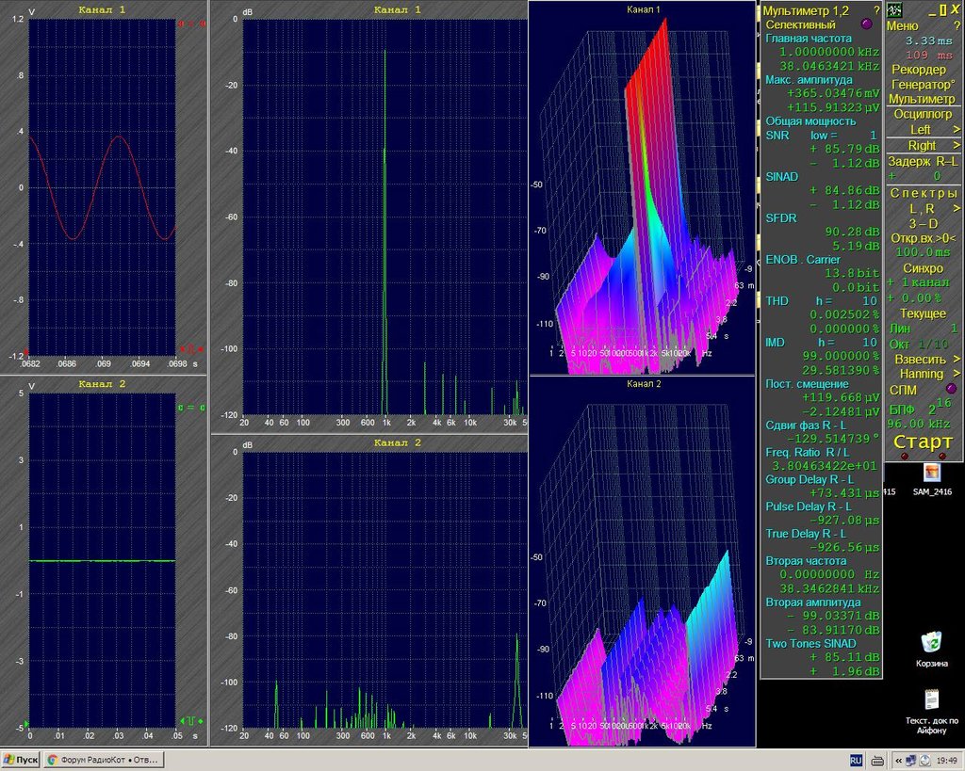The width and height of the screenshot is (965, 771).
Task: Open the Генератор section
Action: pos(922,84)
